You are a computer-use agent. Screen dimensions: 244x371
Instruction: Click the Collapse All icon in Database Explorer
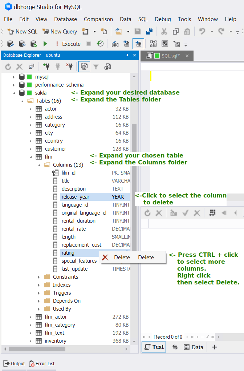tap(31, 67)
